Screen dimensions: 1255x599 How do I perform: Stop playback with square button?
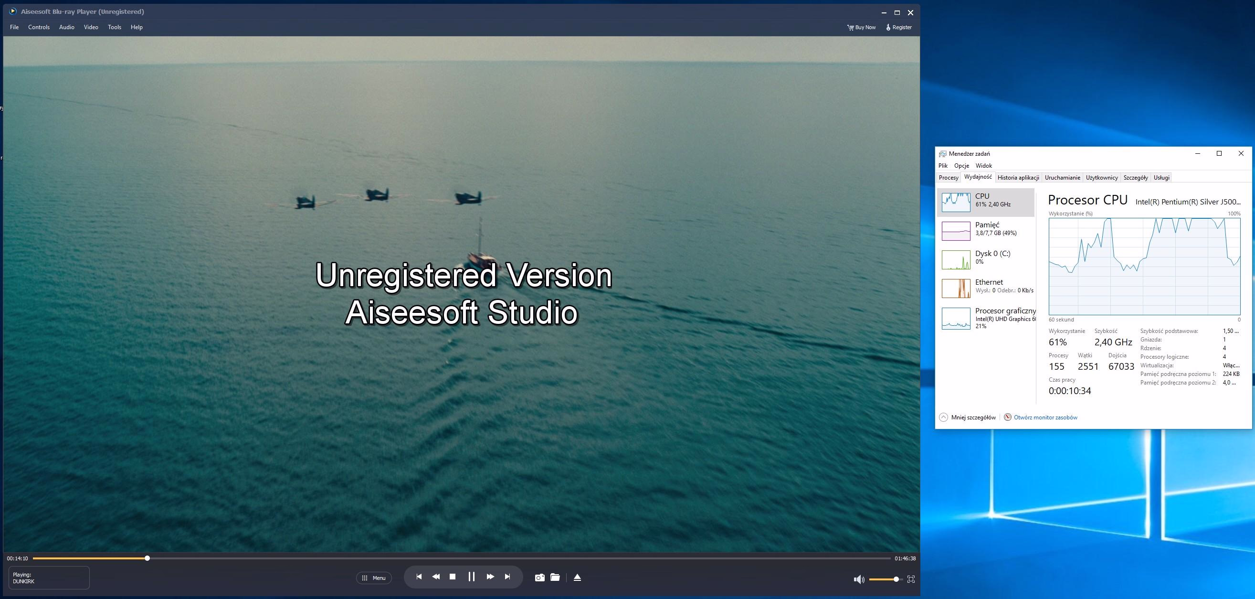pos(452,577)
